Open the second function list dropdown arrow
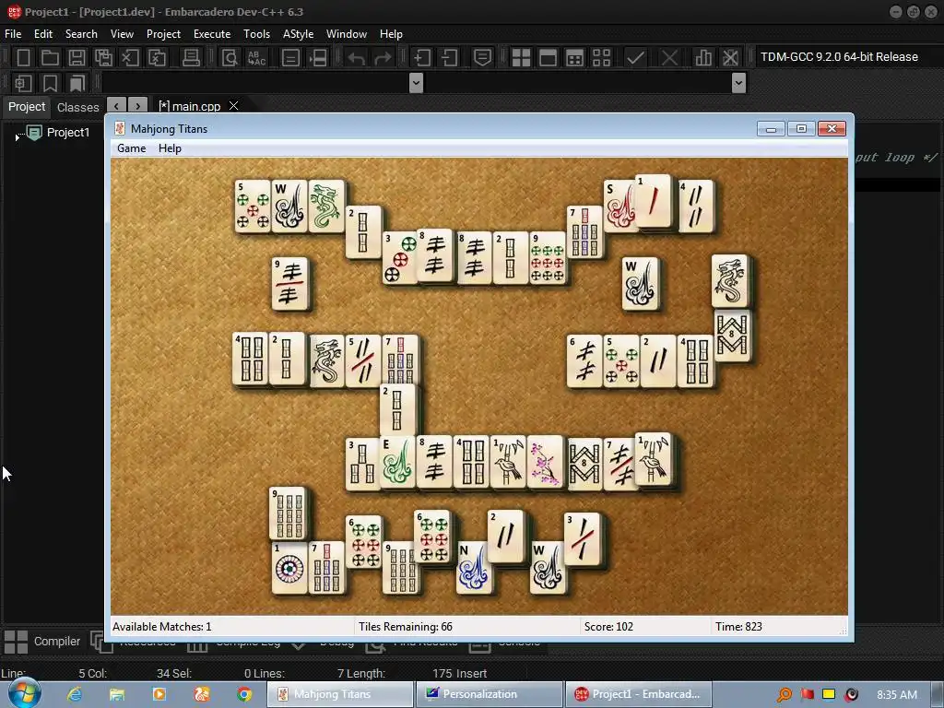 point(738,82)
